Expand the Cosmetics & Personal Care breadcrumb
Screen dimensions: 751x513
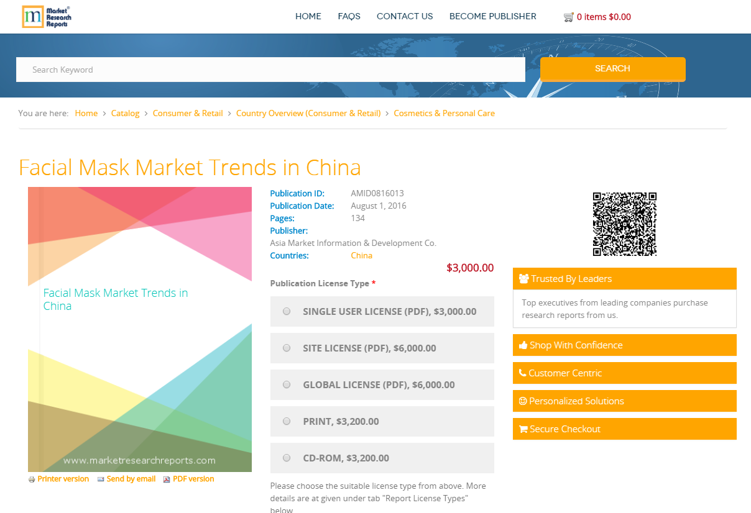tap(444, 113)
